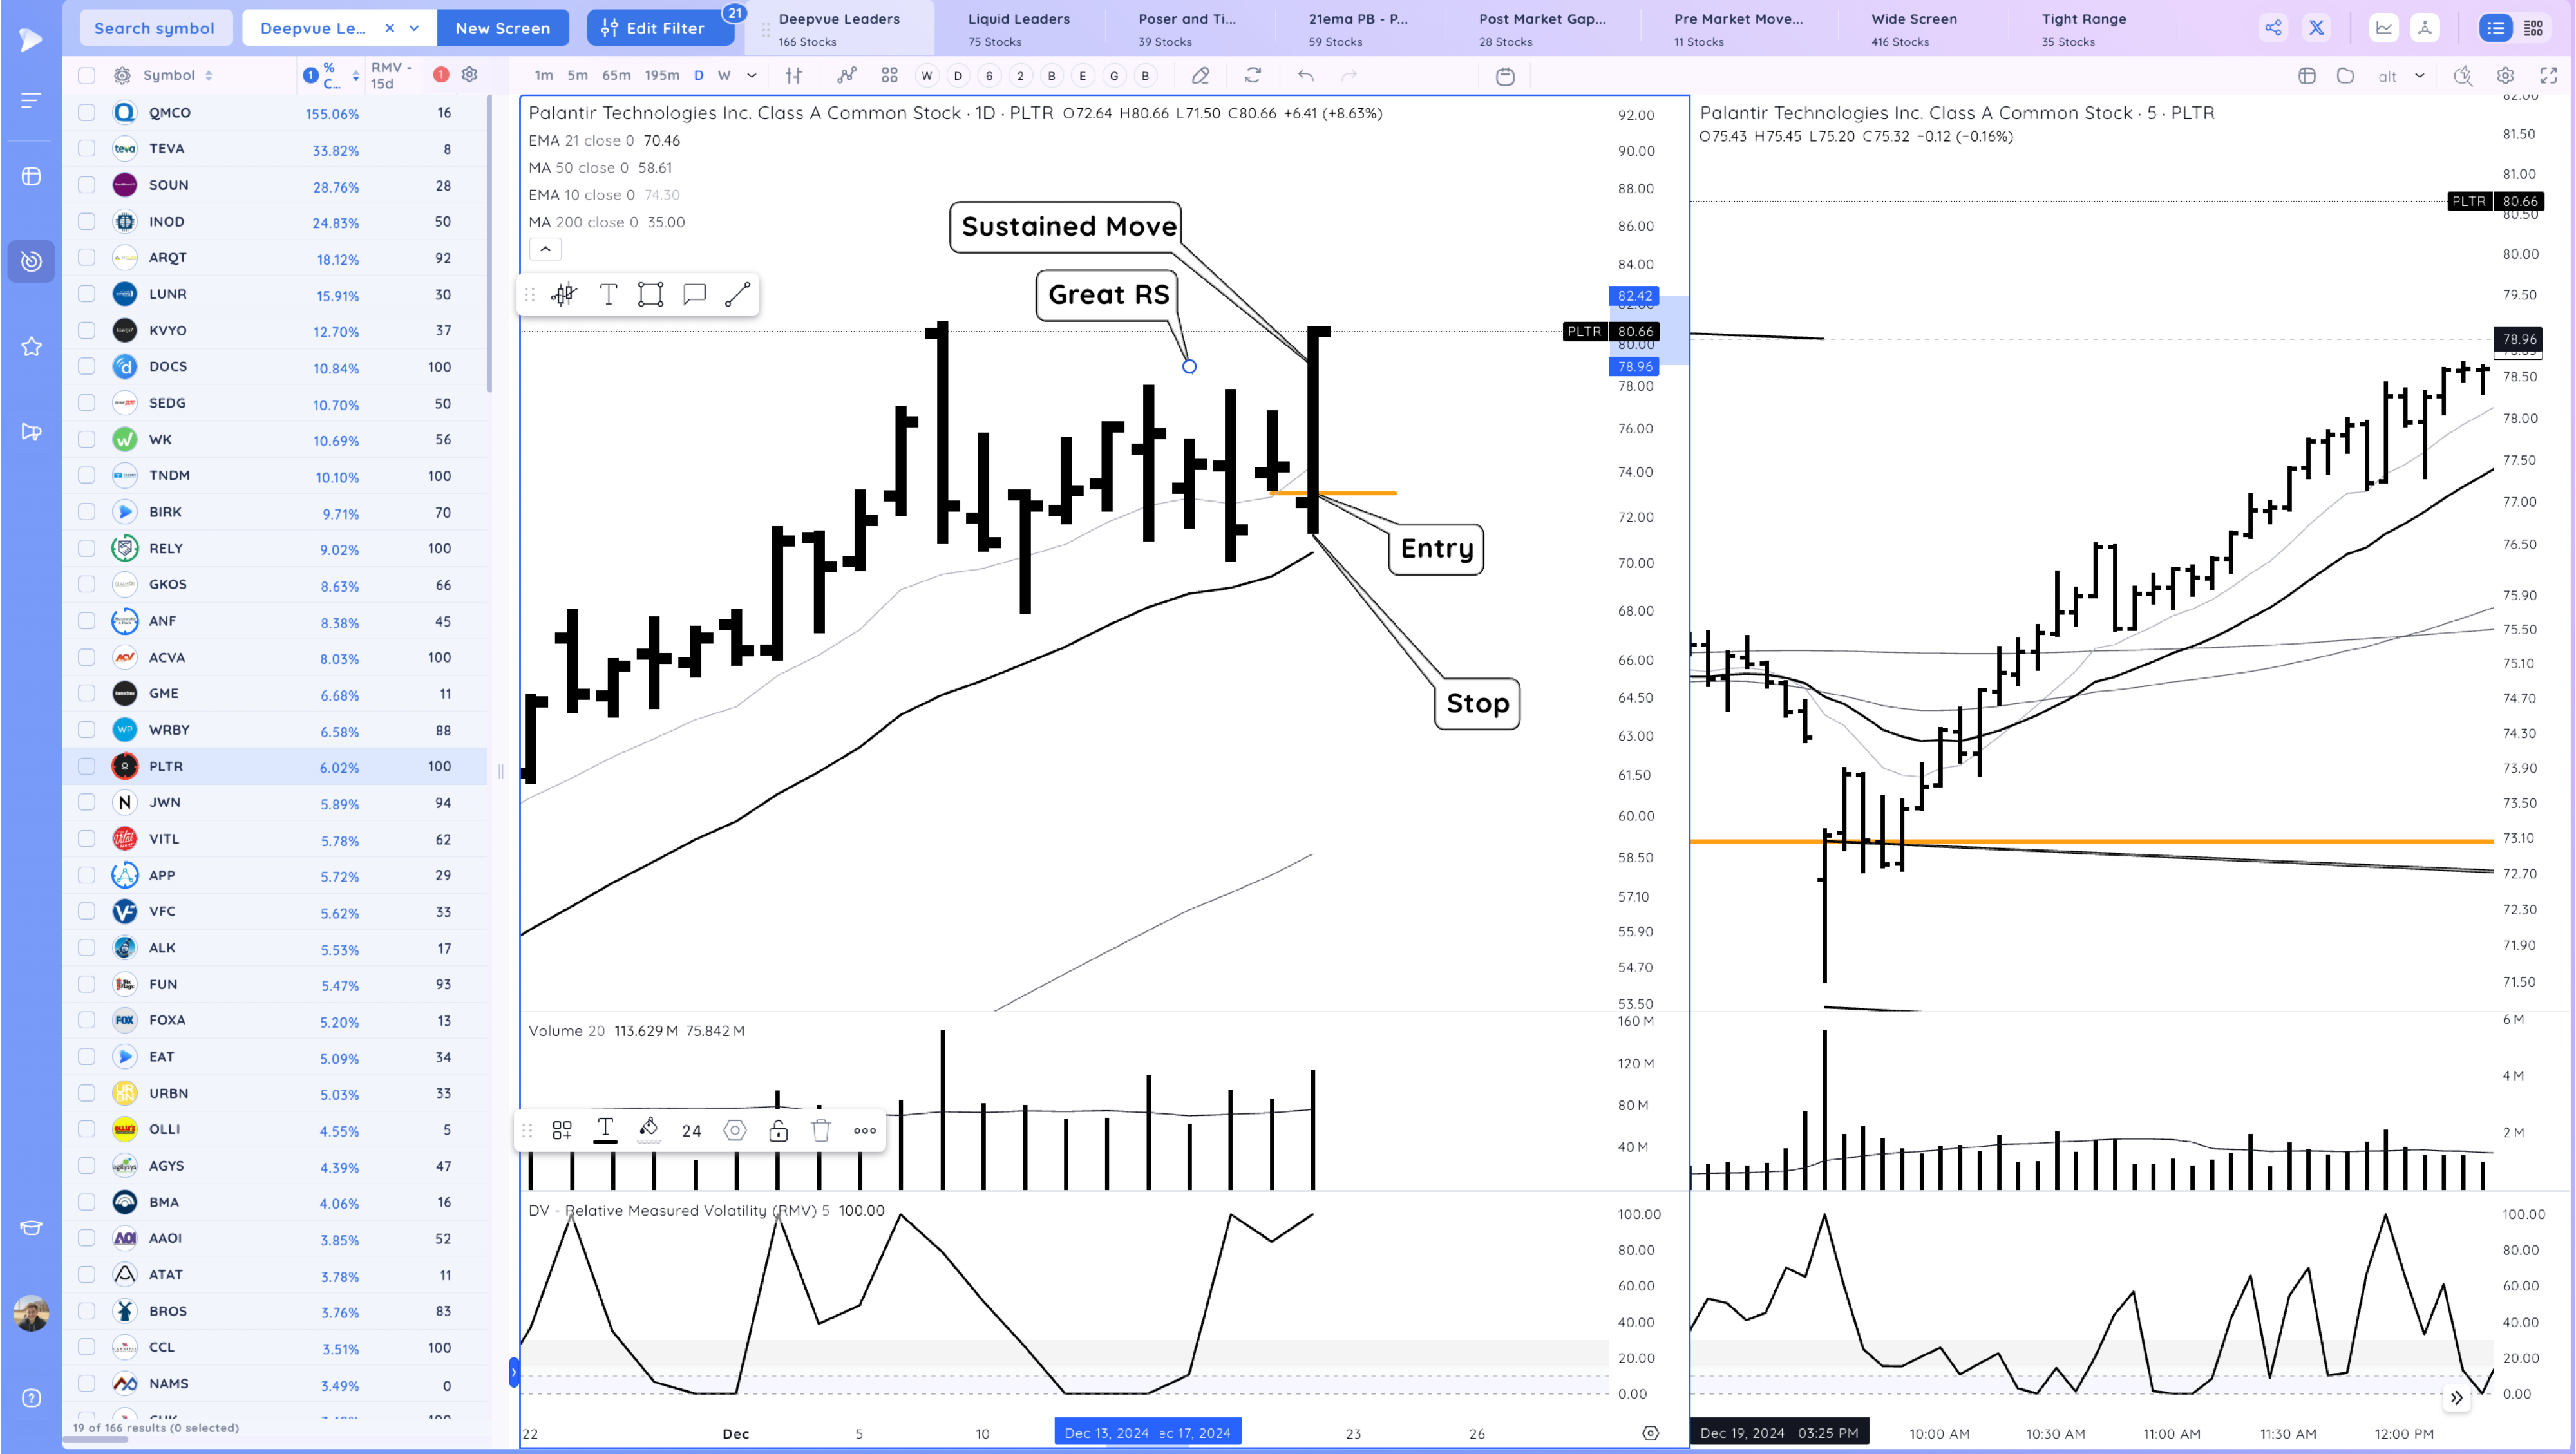The width and height of the screenshot is (2576, 1454).
Task: Open the indicators icon in chart toolbar
Action: (847, 75)
